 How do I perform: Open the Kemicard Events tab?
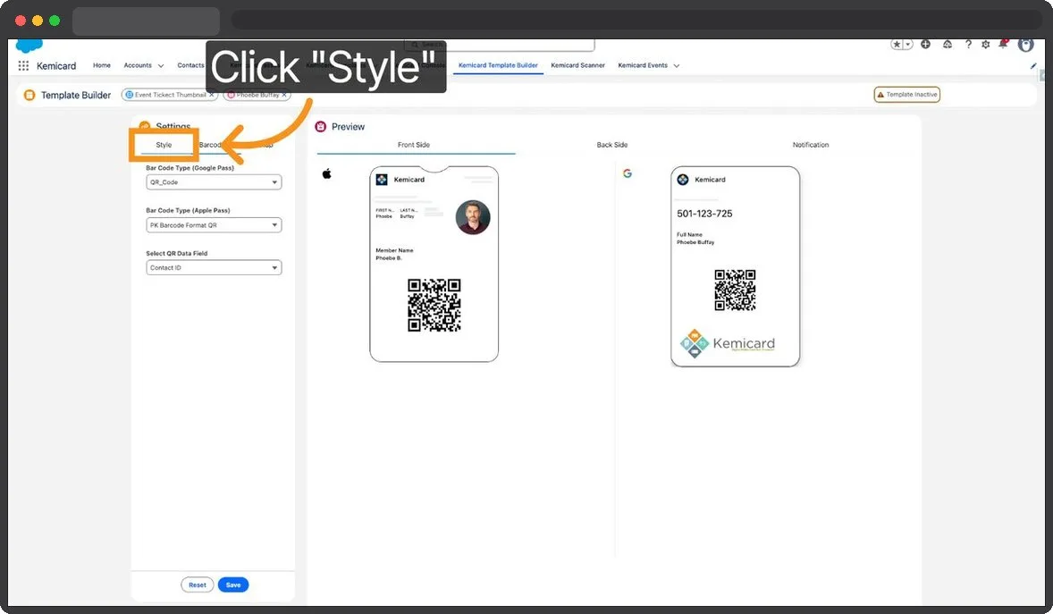pos(643,65)
